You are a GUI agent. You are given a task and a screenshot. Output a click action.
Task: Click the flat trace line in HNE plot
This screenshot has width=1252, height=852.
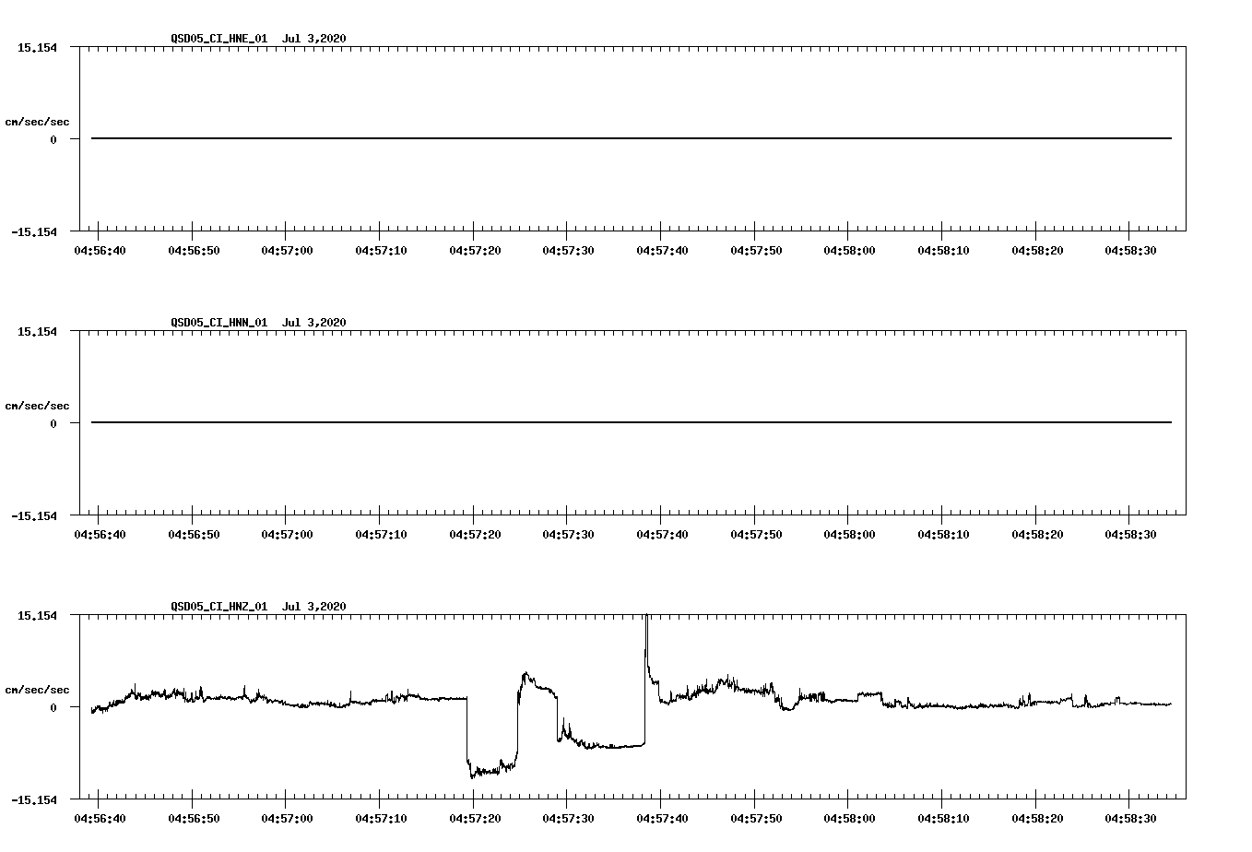click(632, 138)
